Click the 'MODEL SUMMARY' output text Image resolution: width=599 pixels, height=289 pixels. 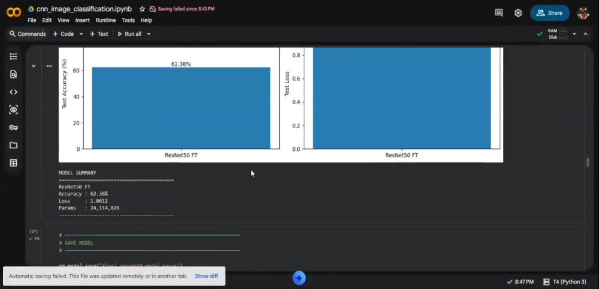77,173
